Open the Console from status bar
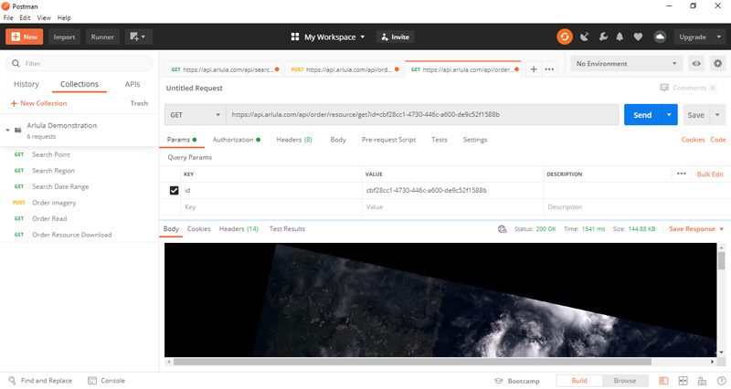731x389 pixels. tap(106, 381)
